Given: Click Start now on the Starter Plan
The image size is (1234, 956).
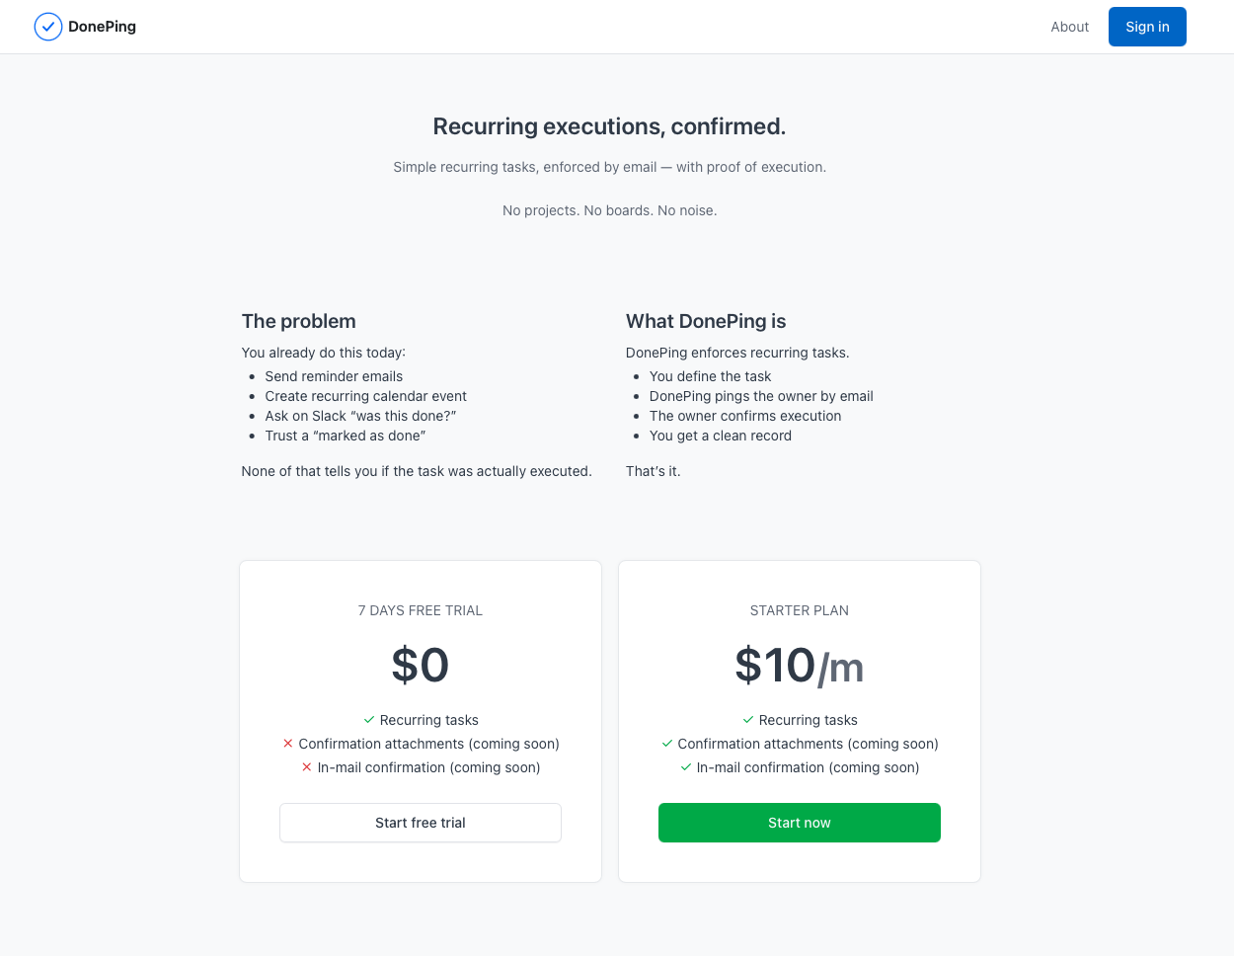Looking at the screenshot, I should click(x=799, y=823).
